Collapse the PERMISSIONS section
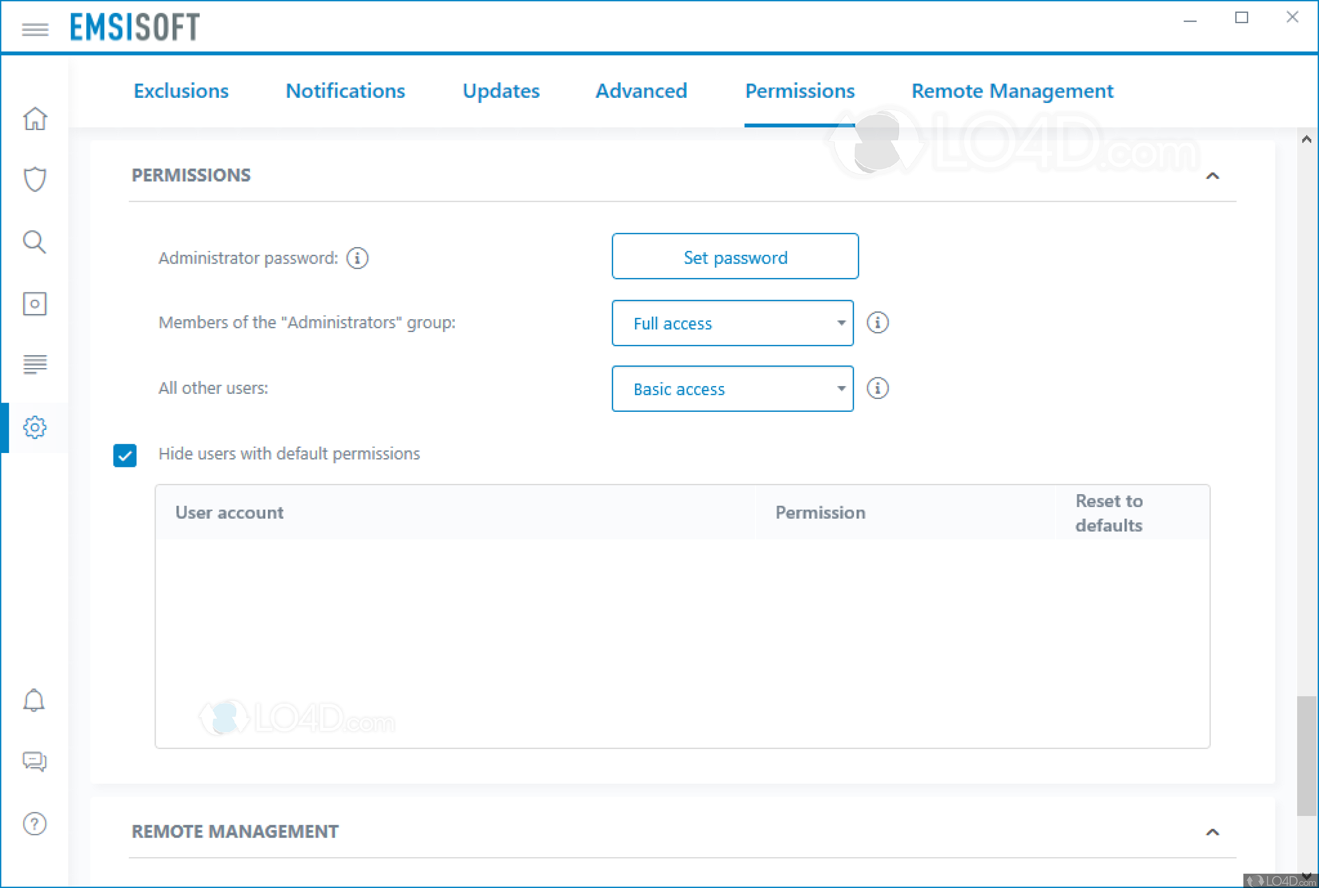This screenshot has width=1319, height=888. pyautogui.click(x=1213, y=176)
